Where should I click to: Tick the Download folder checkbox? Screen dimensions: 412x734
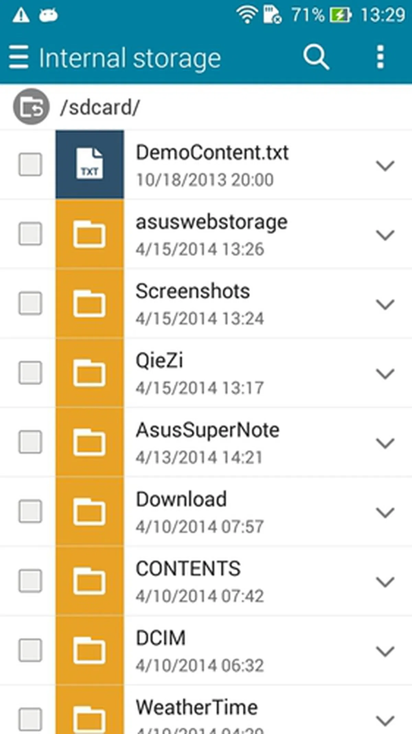[x=30, y=511]
